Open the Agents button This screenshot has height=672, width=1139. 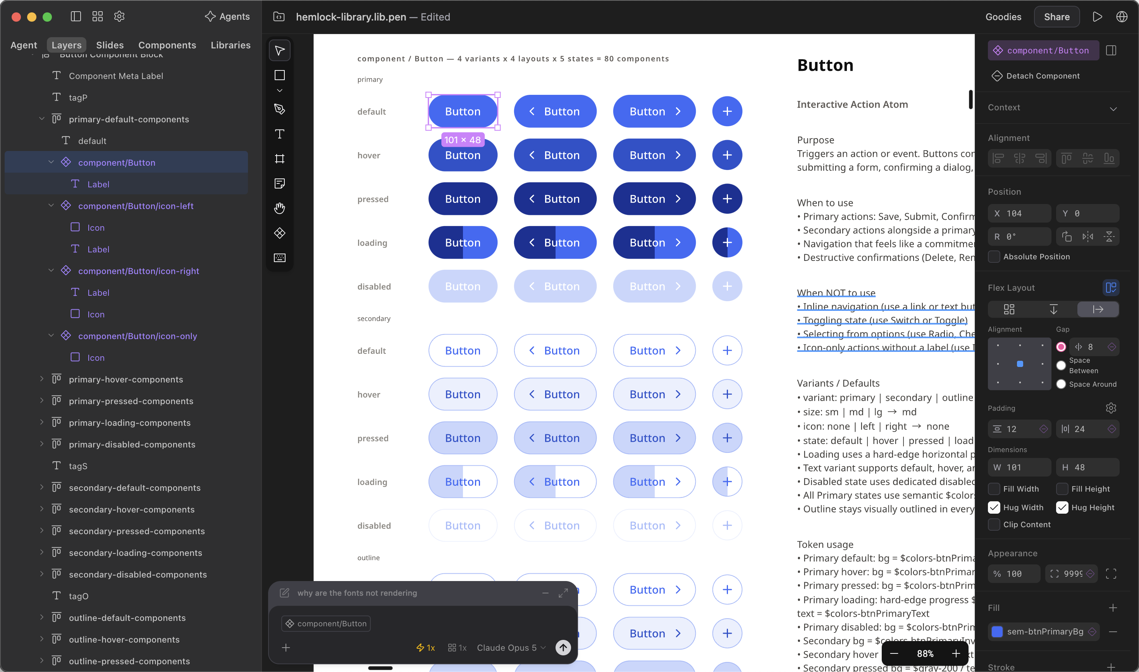[227, 17]
